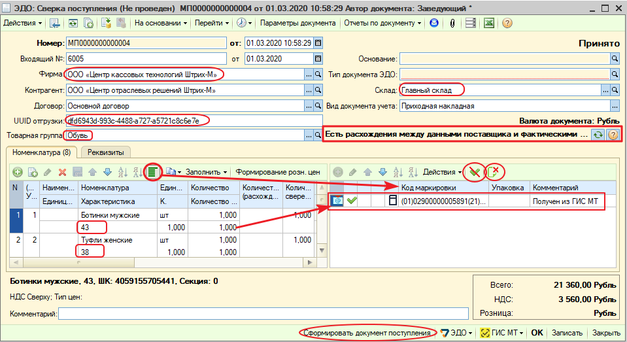
Task: Click the paperclip attachment icon in top toolbar
Action: click(452, 23)
